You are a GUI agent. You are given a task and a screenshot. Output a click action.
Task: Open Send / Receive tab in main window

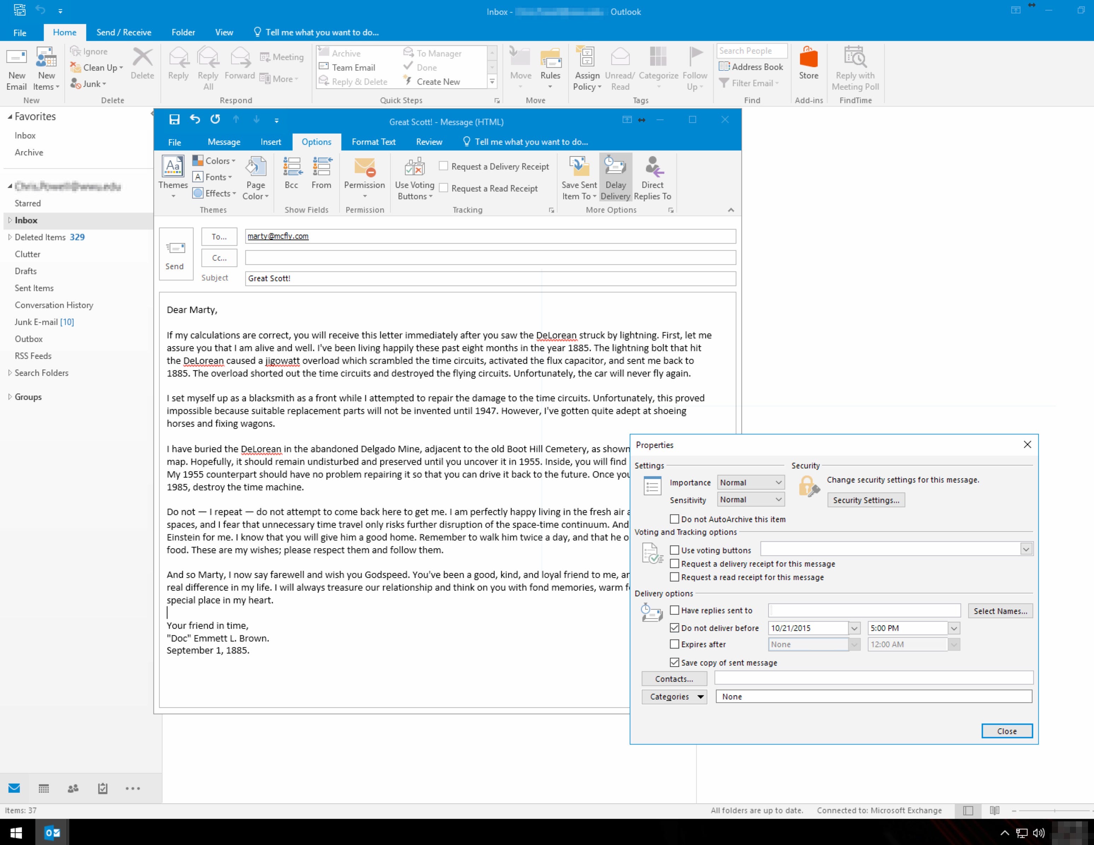point(124,32)
